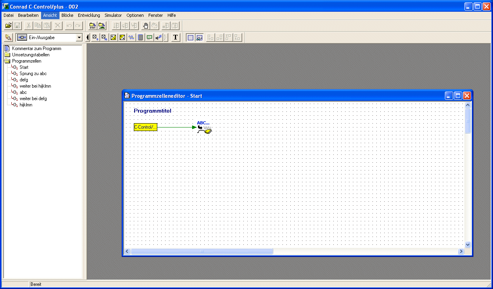Click the Save diskette toolbar icon
This screenshot has width=493, height=289.
(x=17, y=26)
